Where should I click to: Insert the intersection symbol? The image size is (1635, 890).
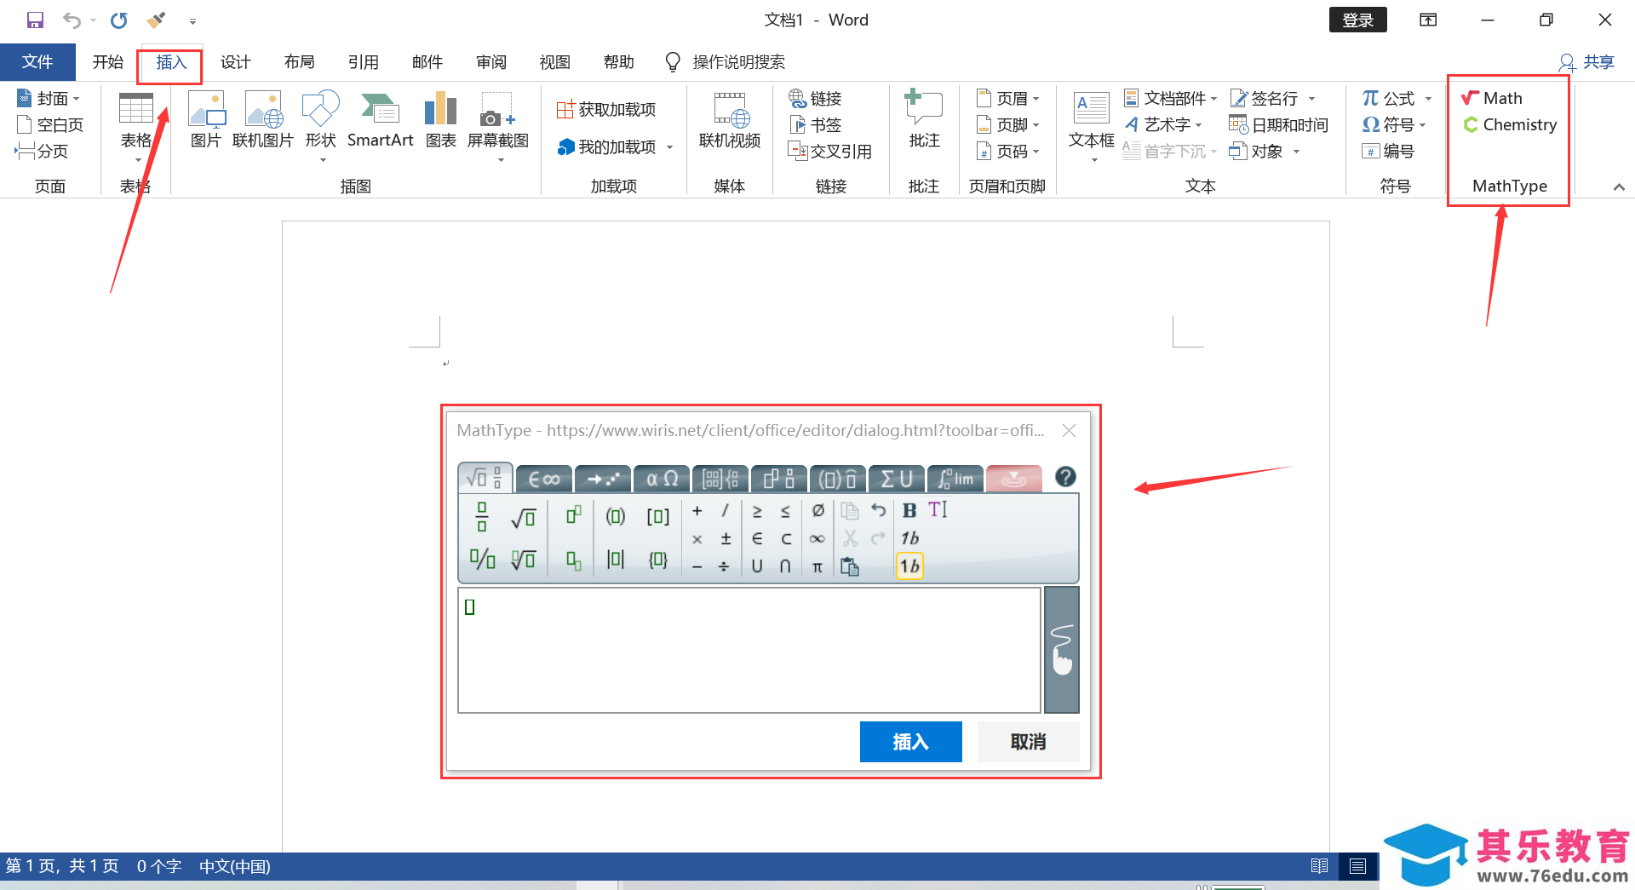785,566
